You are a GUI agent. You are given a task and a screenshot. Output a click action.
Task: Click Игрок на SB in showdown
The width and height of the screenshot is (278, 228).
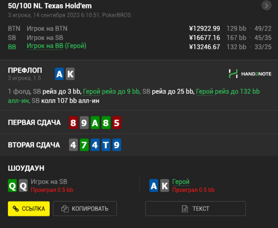coord(49,182)
